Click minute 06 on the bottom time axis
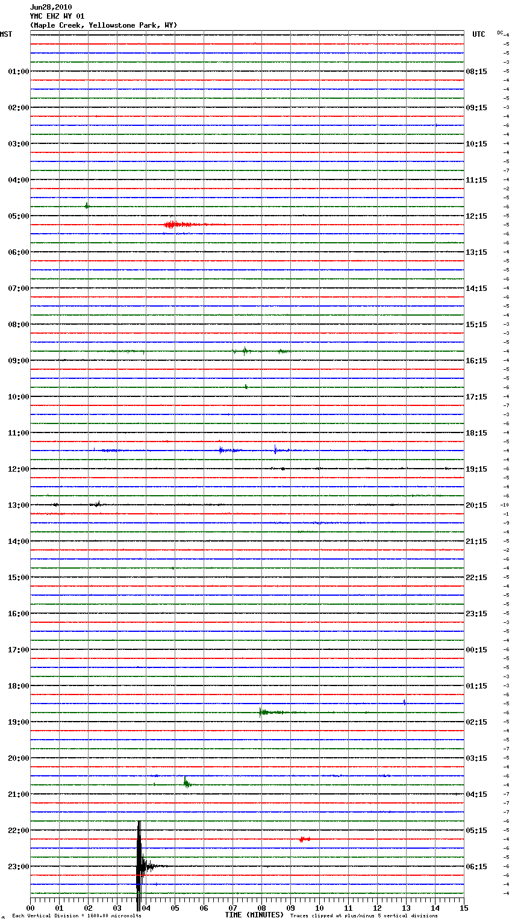Viewport: 512px width, 924px height. click(x=204, y=908)
